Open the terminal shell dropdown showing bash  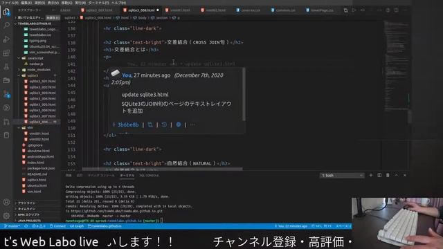click(342, 175)
